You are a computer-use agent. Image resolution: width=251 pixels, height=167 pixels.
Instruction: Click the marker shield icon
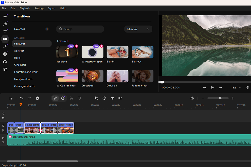tap(79, 98)
